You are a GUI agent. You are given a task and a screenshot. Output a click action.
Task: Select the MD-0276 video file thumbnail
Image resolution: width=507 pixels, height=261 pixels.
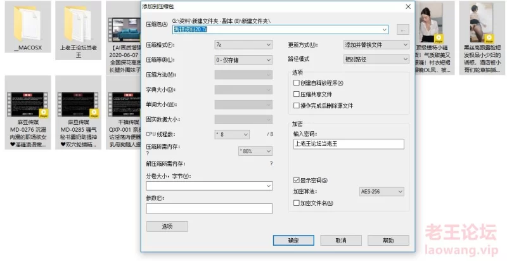tap(27, 105)
